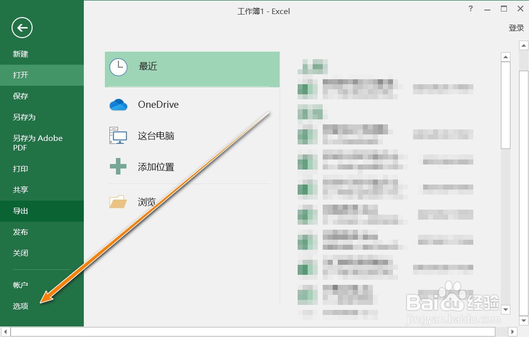This screenshot has height=337, width=529.
Task: Select 这台电脑 location
Action: (x=192, y=136)
